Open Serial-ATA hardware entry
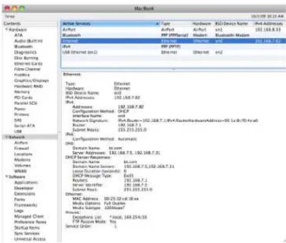Image resolution: width=286 pixels, height=243 pixels. click(x=24, y=126)
